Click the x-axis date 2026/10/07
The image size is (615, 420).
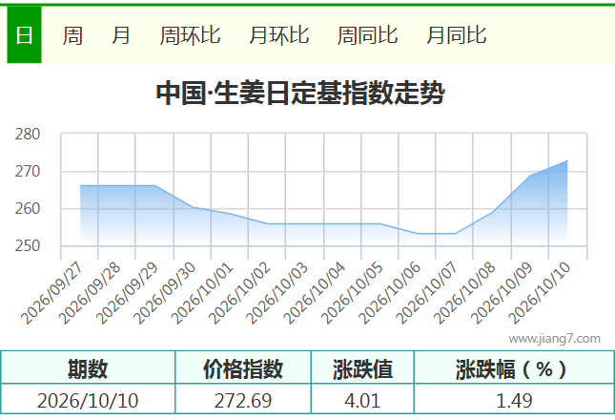click(426, 293)
